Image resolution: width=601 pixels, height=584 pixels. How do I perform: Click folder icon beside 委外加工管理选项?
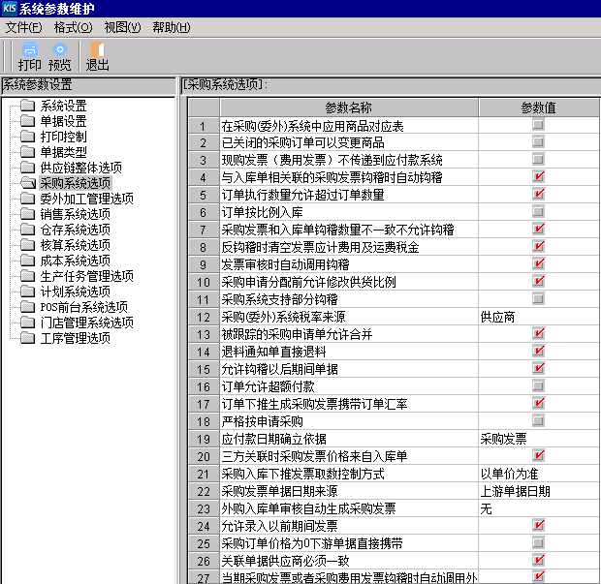tap(27, 199)
